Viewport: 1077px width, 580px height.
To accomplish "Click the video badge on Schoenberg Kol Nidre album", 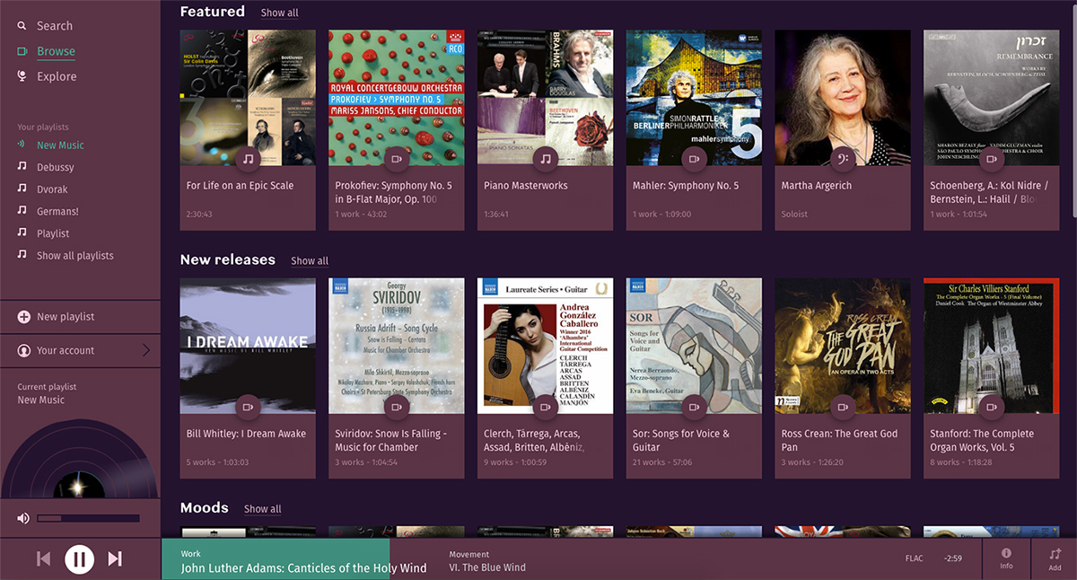I will (x=992, y=159).
